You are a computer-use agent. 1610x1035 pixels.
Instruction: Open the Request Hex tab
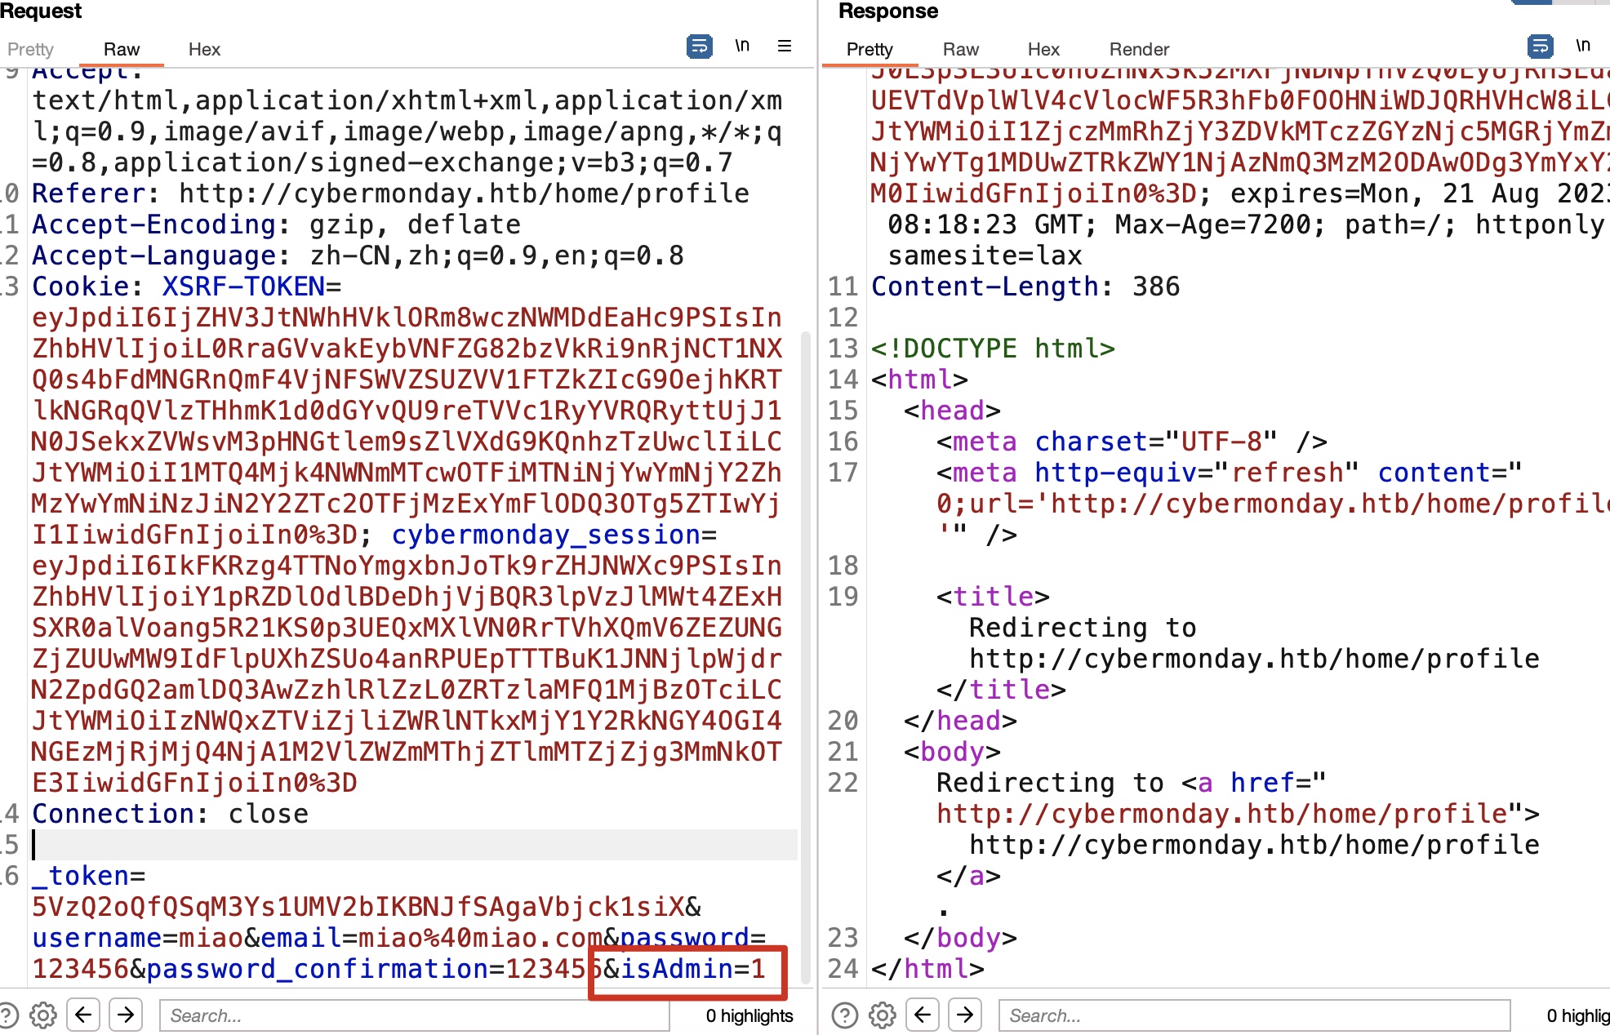point(204,49)
